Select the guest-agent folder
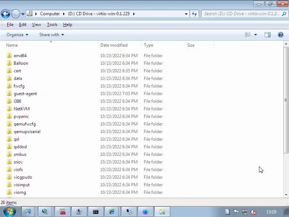Viewport: 289px width, 217px height. click(x=25, y=94)
